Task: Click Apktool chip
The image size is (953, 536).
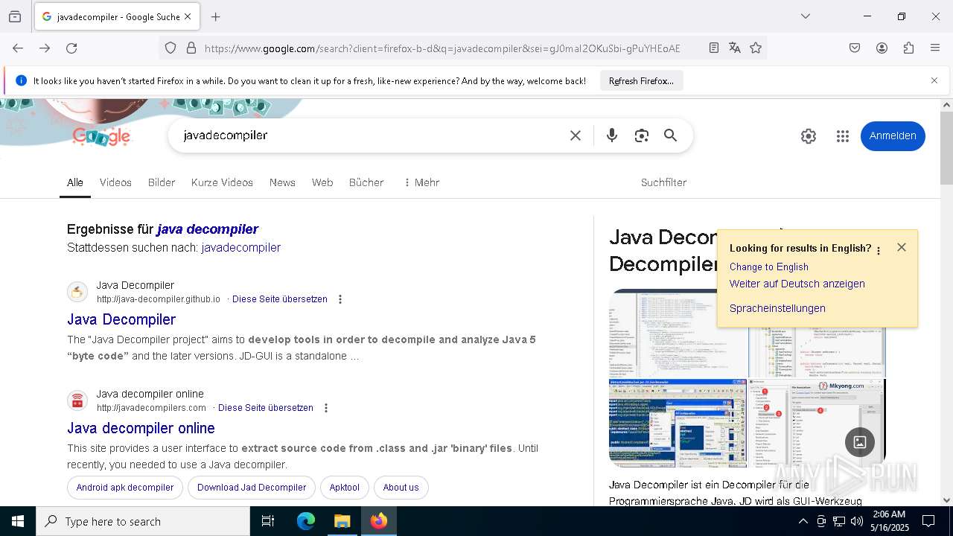Action: coord(344,488)
